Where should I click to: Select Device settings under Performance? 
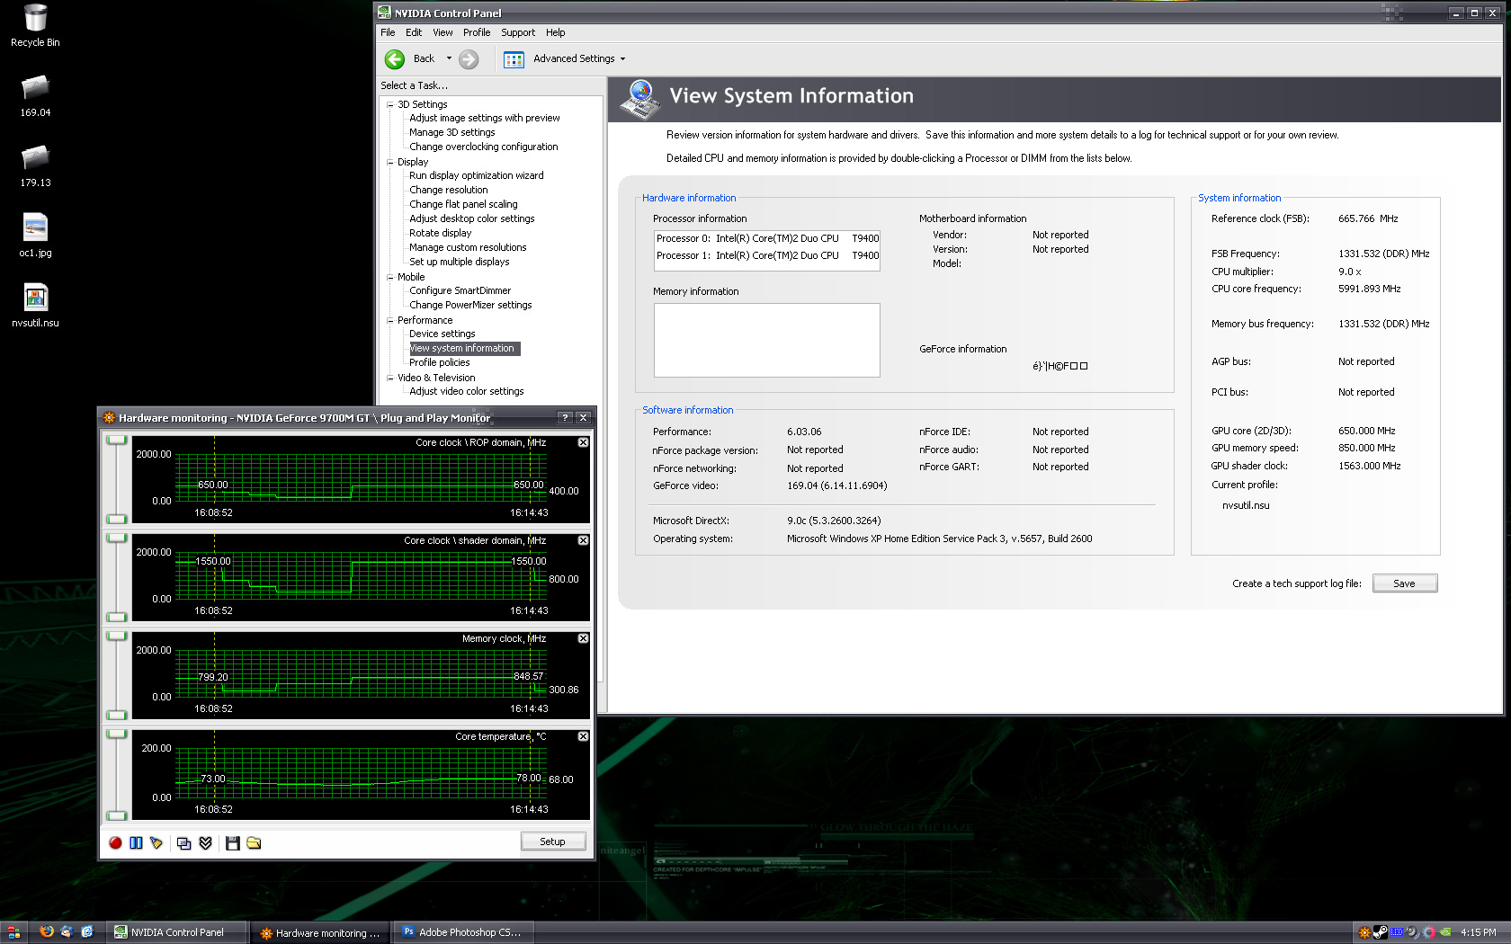pyautogui.click(x=443, y=334)
